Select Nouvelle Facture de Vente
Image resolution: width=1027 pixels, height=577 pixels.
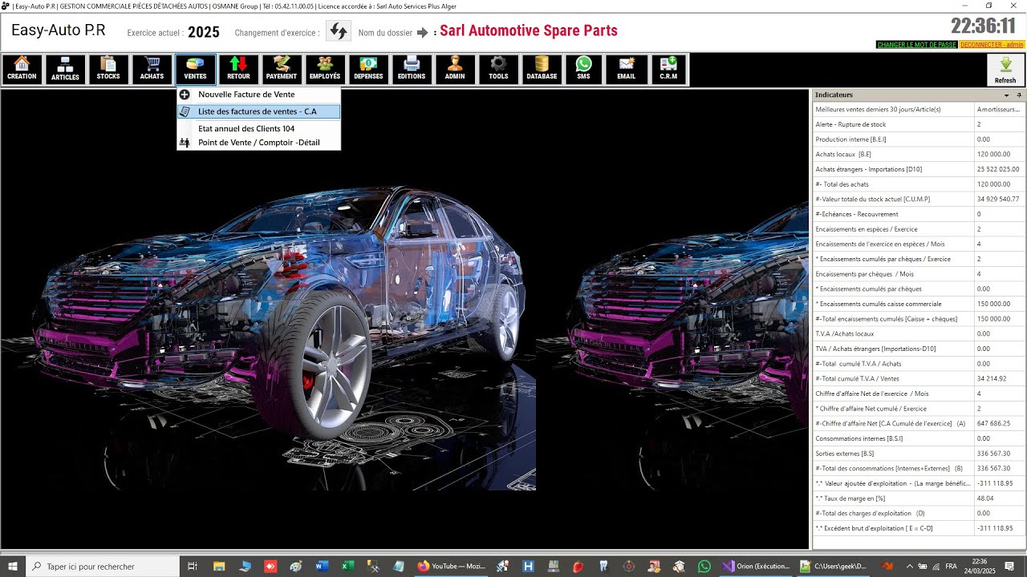[258, 95]
